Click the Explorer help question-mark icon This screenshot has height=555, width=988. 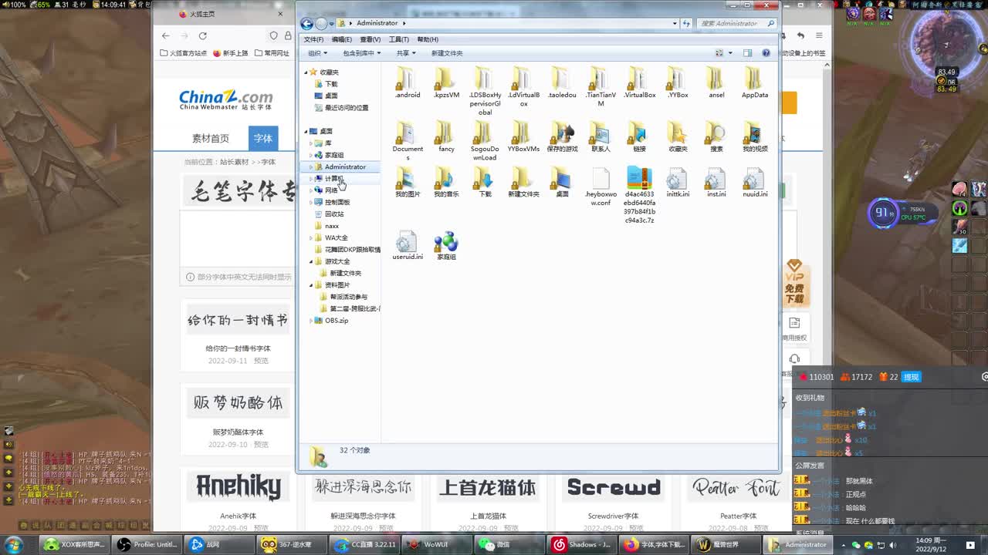[765, 52]
